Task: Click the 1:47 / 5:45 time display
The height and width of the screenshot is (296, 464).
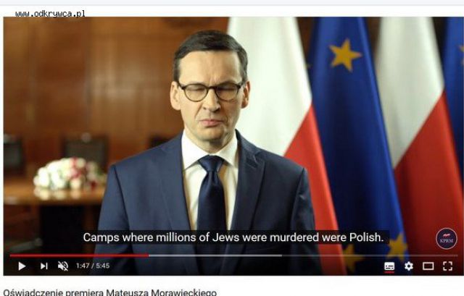Action: [93, 266]
